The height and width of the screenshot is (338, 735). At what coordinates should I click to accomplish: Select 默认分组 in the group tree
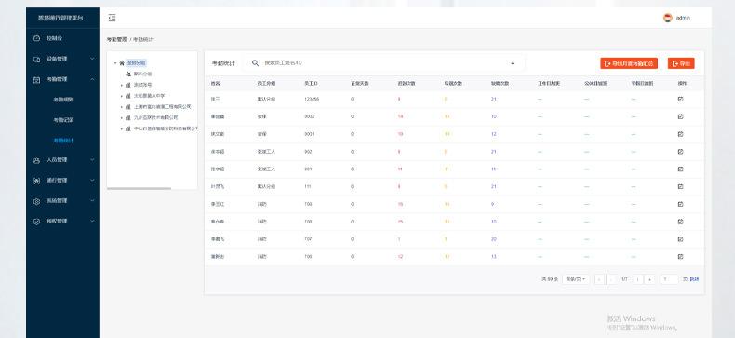point(142,74)
